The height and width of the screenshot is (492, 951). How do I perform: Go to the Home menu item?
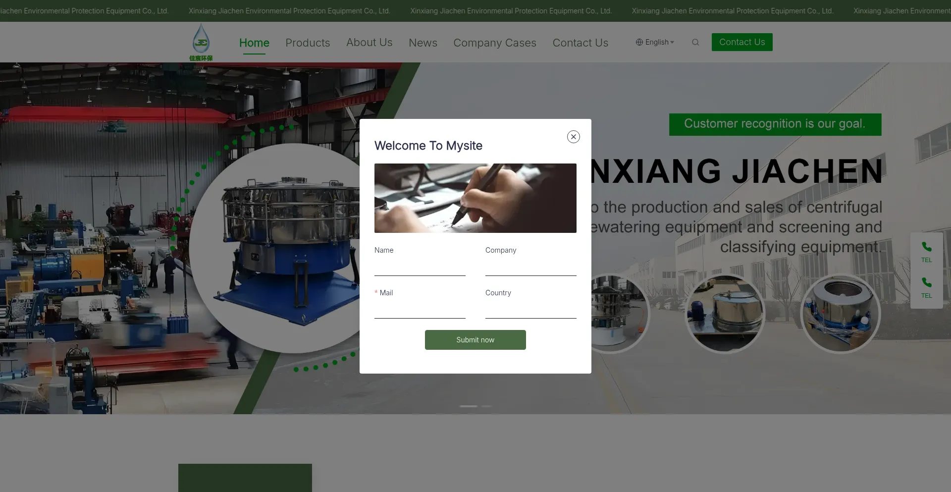[254, 43]
